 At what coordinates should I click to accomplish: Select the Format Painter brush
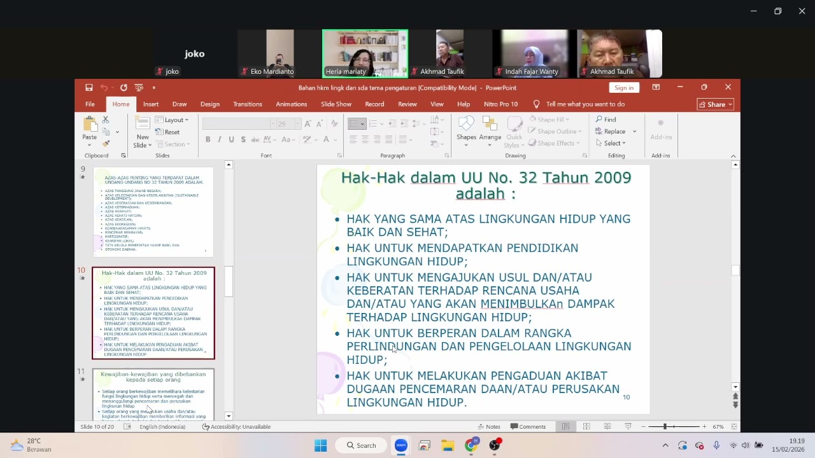(106, 143)
